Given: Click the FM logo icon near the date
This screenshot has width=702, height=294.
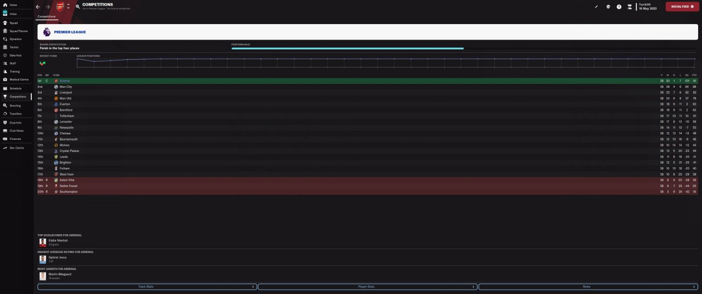Looking at the screenshot, I should [630, 7].
